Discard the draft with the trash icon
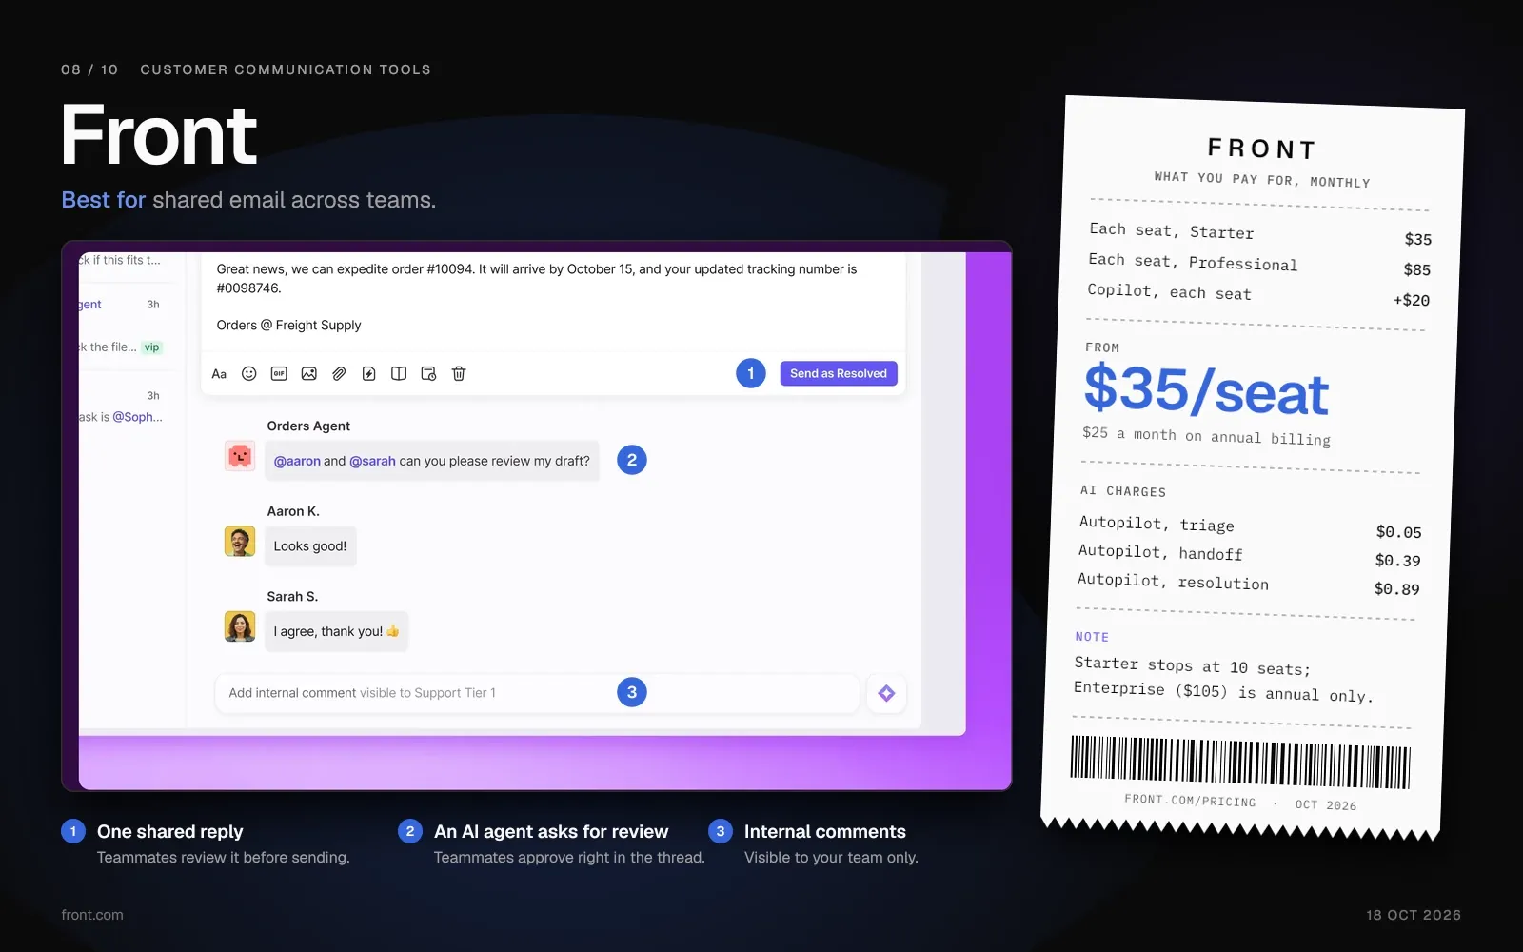Screen dimensions: 1523x952 click(459, 374)
